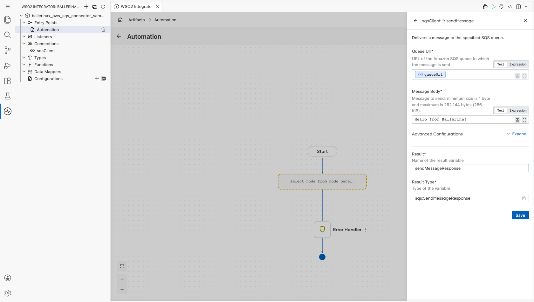Collapse the Functions tree section
Viewport: 534px width, 302px height.
(24, 65)
